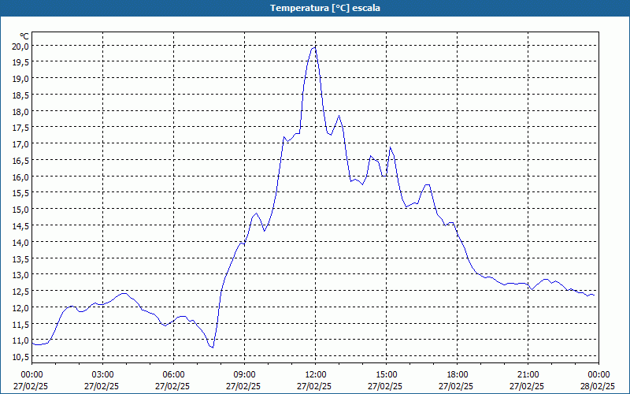
Task: Select the 11,5 temperature tick label
Action: click(20, 324)
